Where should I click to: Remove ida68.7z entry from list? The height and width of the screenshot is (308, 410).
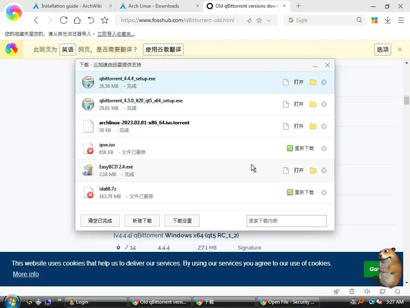point(324,192)
